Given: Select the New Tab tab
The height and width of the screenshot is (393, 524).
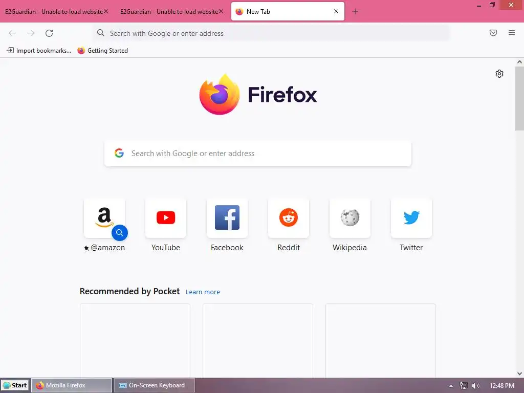Looking at the screenshot, I should click(x=288, y=11).
